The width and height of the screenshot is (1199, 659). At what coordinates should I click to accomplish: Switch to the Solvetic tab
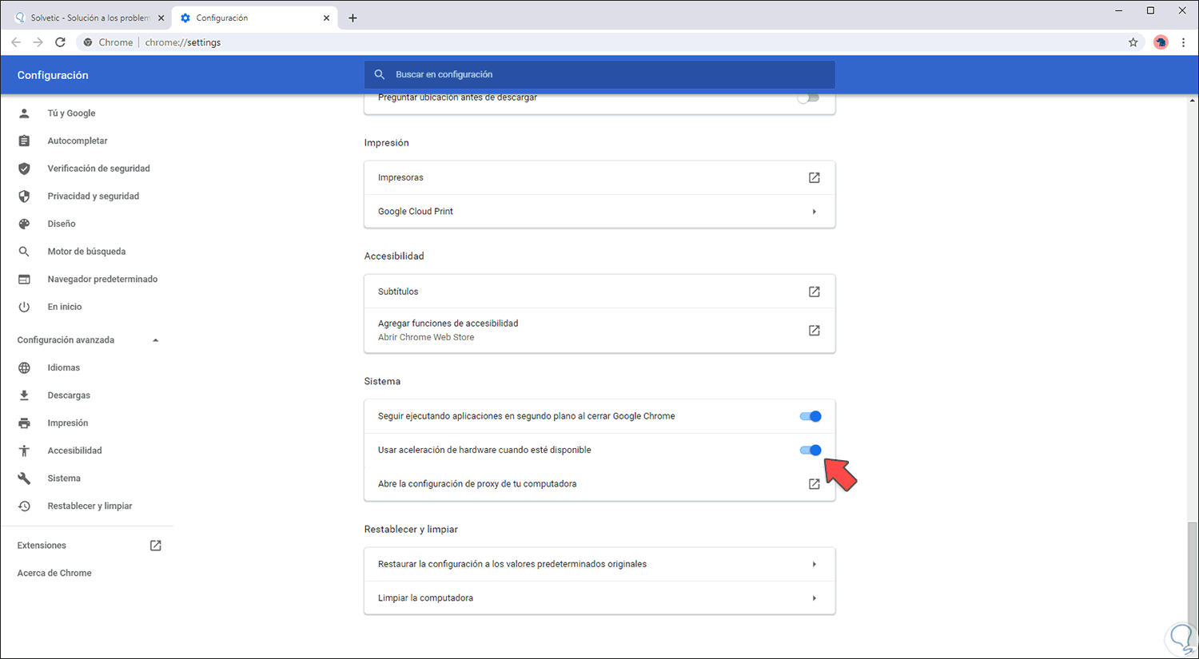pos(90,18)
